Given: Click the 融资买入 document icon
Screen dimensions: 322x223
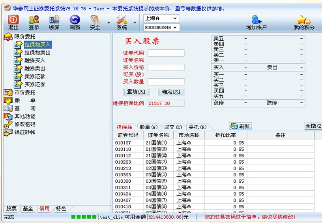Looking at the screenshot, I should 18,60.
